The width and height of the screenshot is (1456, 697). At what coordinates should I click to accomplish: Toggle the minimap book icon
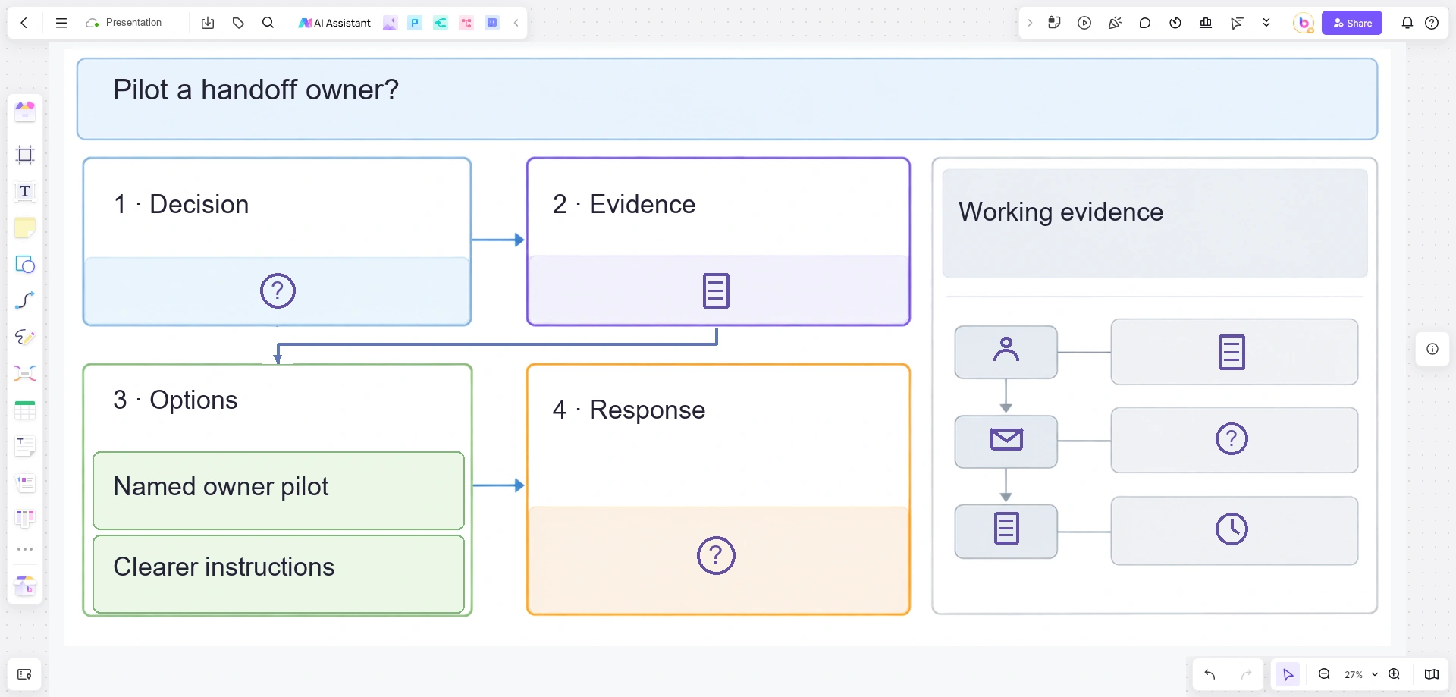1432,674
